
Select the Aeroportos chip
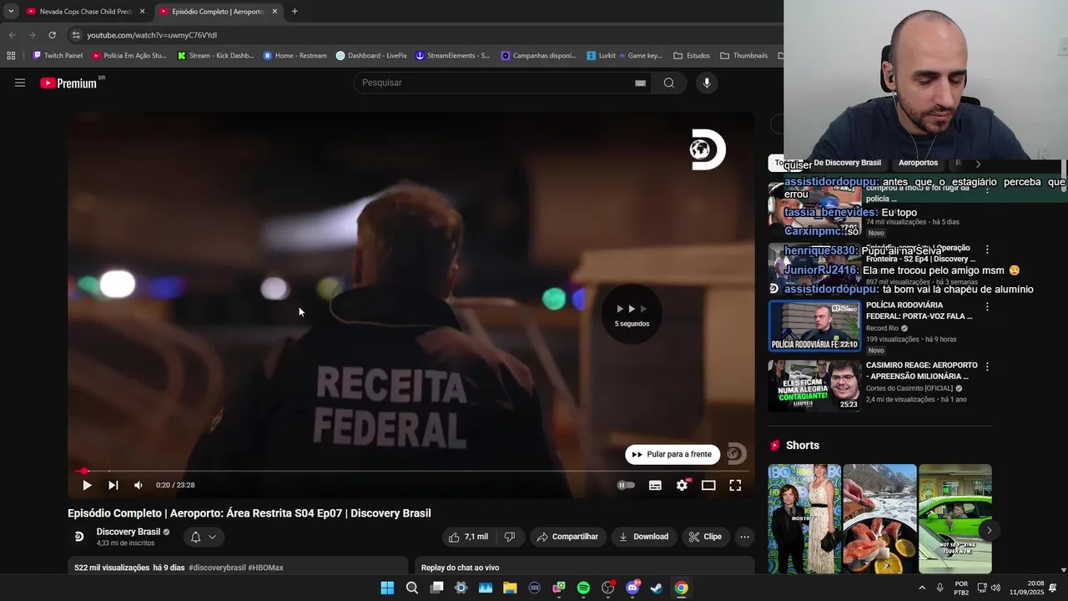[918, 163]
